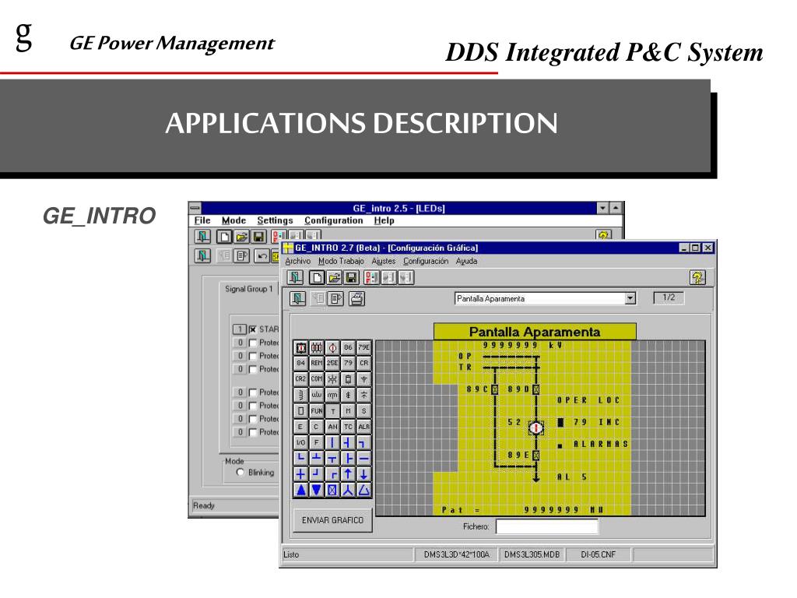This screenshot has width=797, height=598.
Task: Select the Blinking mode radio button
Action: [241, 473]
